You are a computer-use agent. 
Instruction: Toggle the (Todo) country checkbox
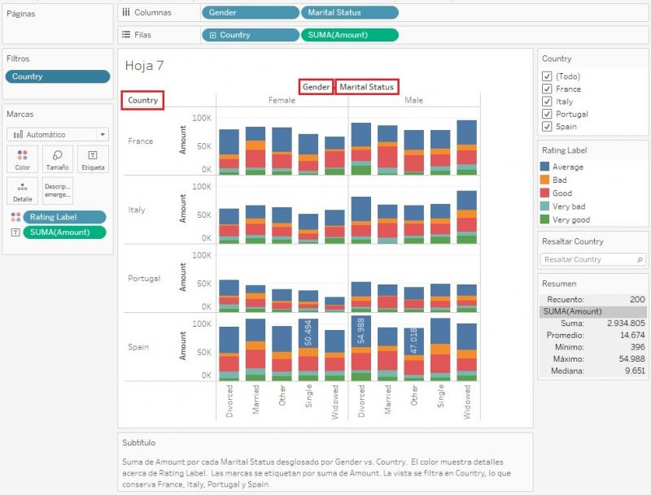click(x=547, y=76)
